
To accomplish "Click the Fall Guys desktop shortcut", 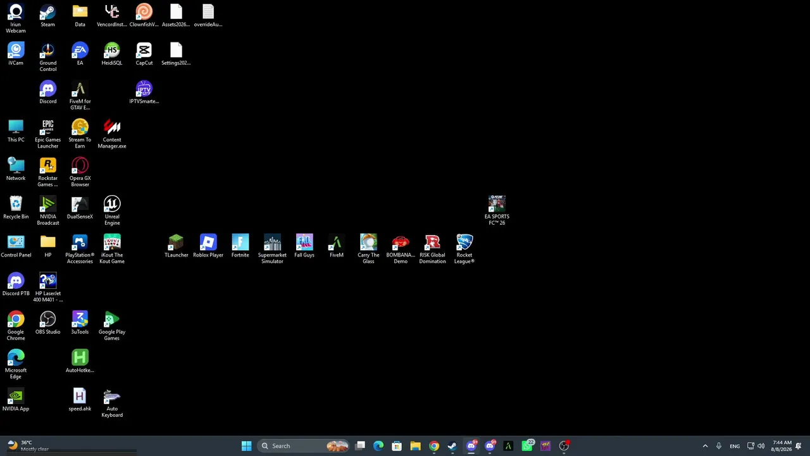I will click(x=304, y=247).
